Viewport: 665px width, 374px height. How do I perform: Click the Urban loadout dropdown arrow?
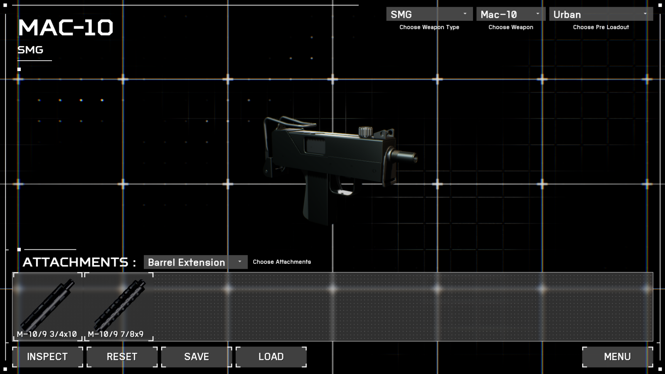(645, 14)
